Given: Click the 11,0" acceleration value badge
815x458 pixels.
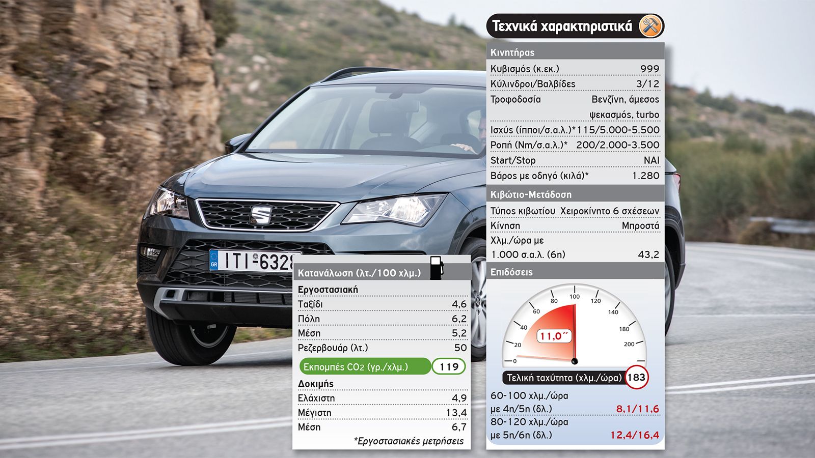Looking at the screenshot, I should coord(554,336).
